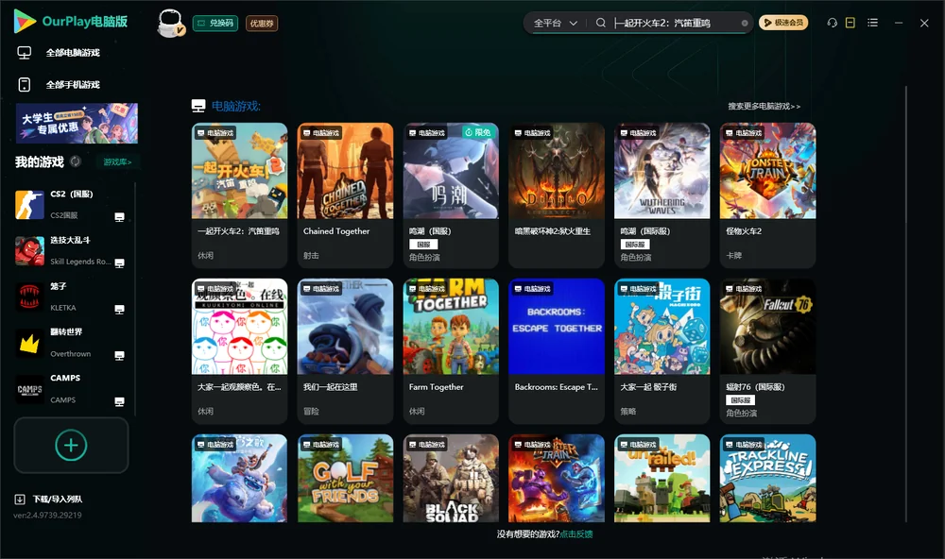This screenshot has height=559, width=945.
Task: Open Chained Together game card
Action: click(345, 195)
